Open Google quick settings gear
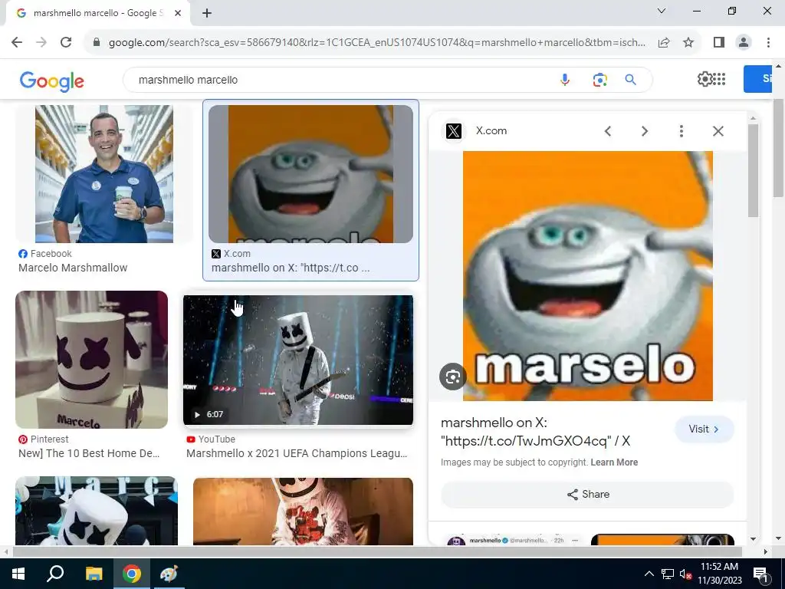 pos(705,79)
